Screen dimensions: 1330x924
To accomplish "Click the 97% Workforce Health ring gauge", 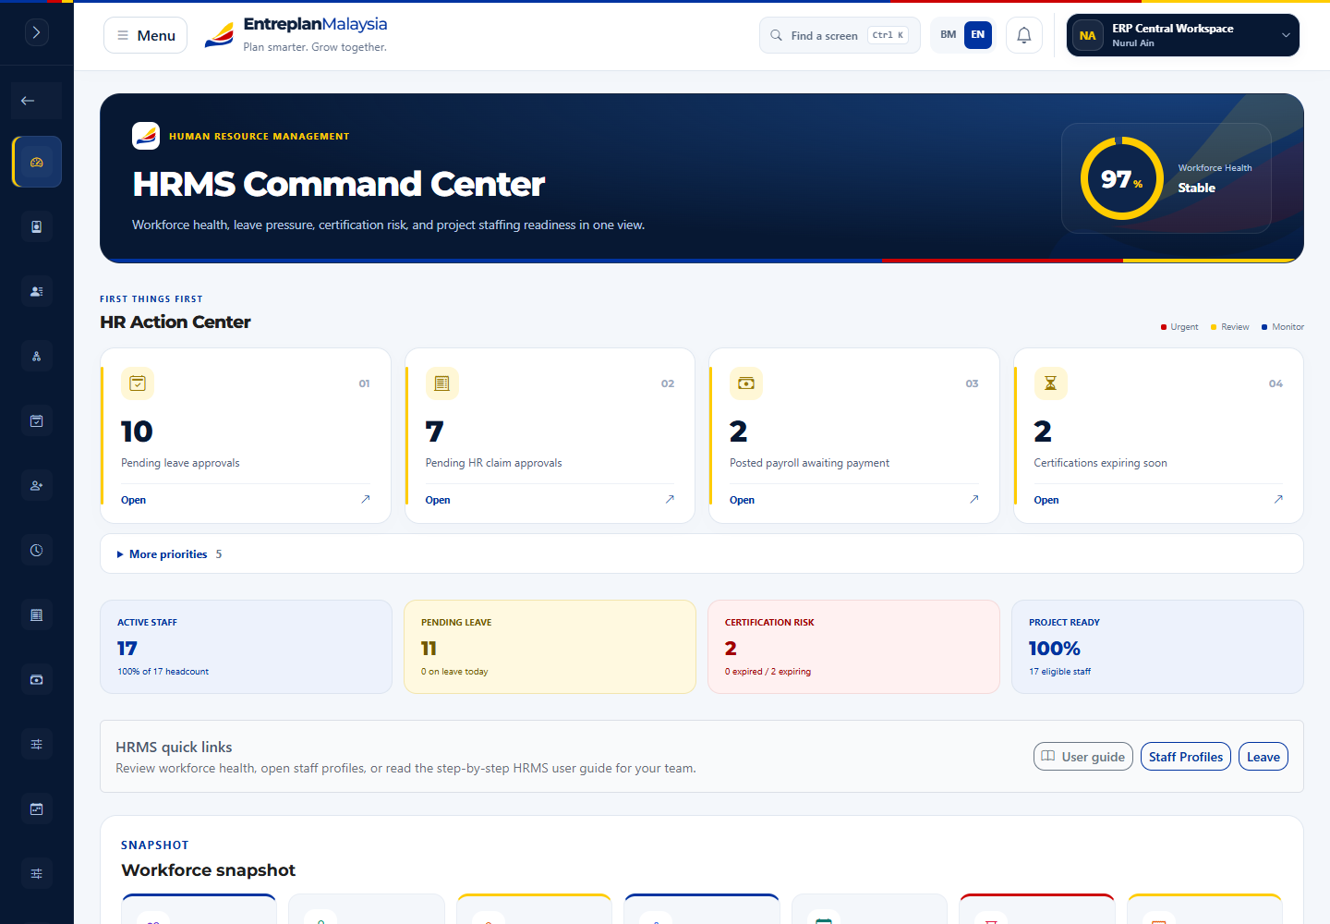I will click(1122, 178).
